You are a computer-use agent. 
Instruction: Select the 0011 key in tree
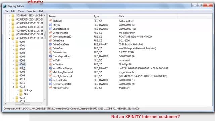pos(22,83)
